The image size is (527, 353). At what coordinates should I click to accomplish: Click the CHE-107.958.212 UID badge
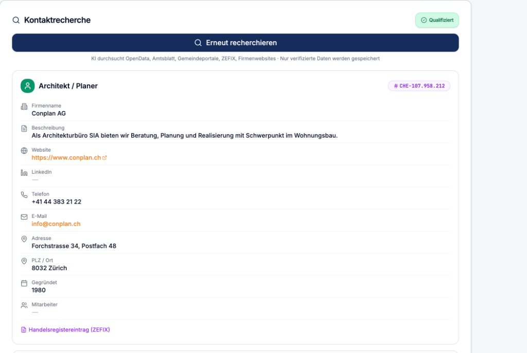(419, 86)
